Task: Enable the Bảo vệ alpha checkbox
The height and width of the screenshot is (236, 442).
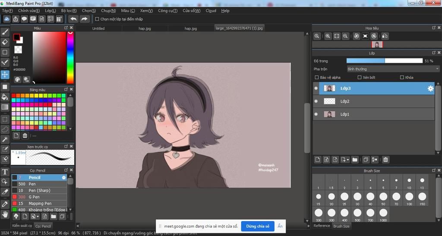Action: pos(316,77)
